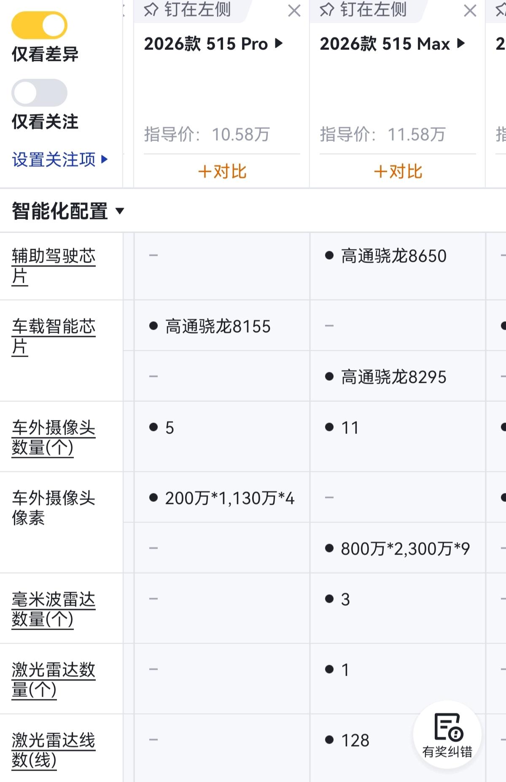Screen dimensions: 506x782
Task: Click the arrow beside 设置关注项
Action: point(104,159)
